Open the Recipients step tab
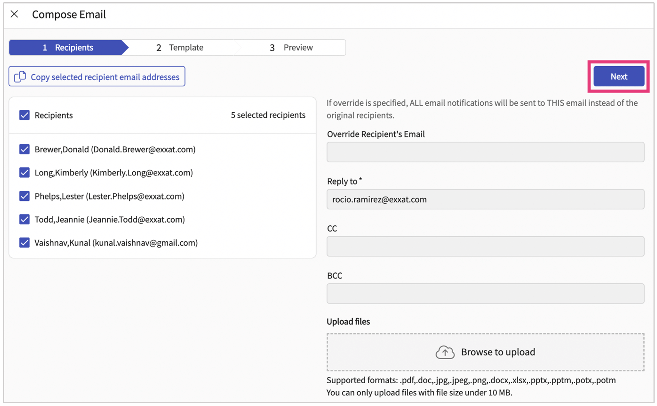 [x=68, y=48]
